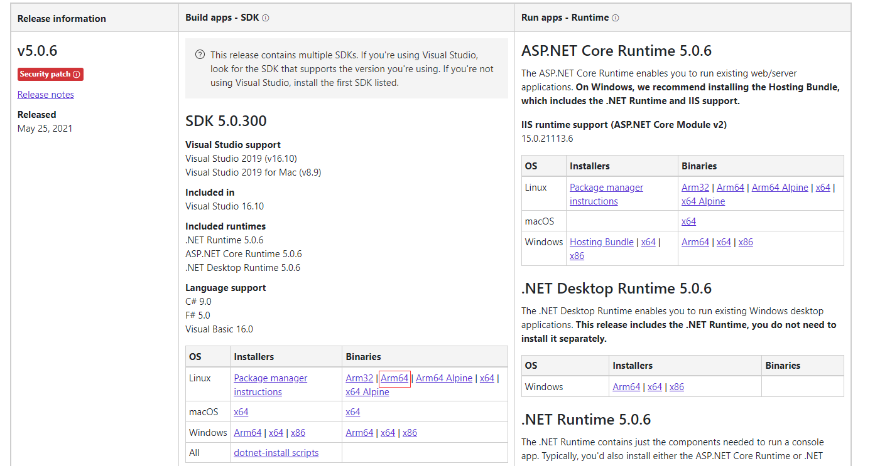Download SDK 5.0.300 Windows x86 binary
The image size is (875, 466).
(x=410, y=433)
